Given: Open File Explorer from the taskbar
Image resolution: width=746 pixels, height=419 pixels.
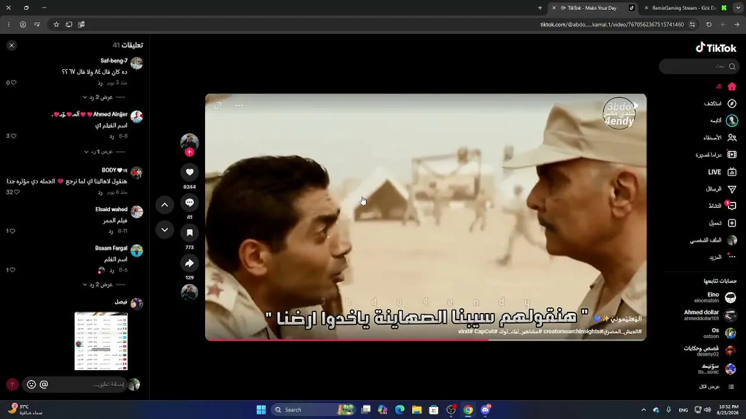Looking at the screenshot, I should pyautogui.click(x=417, y=410).
